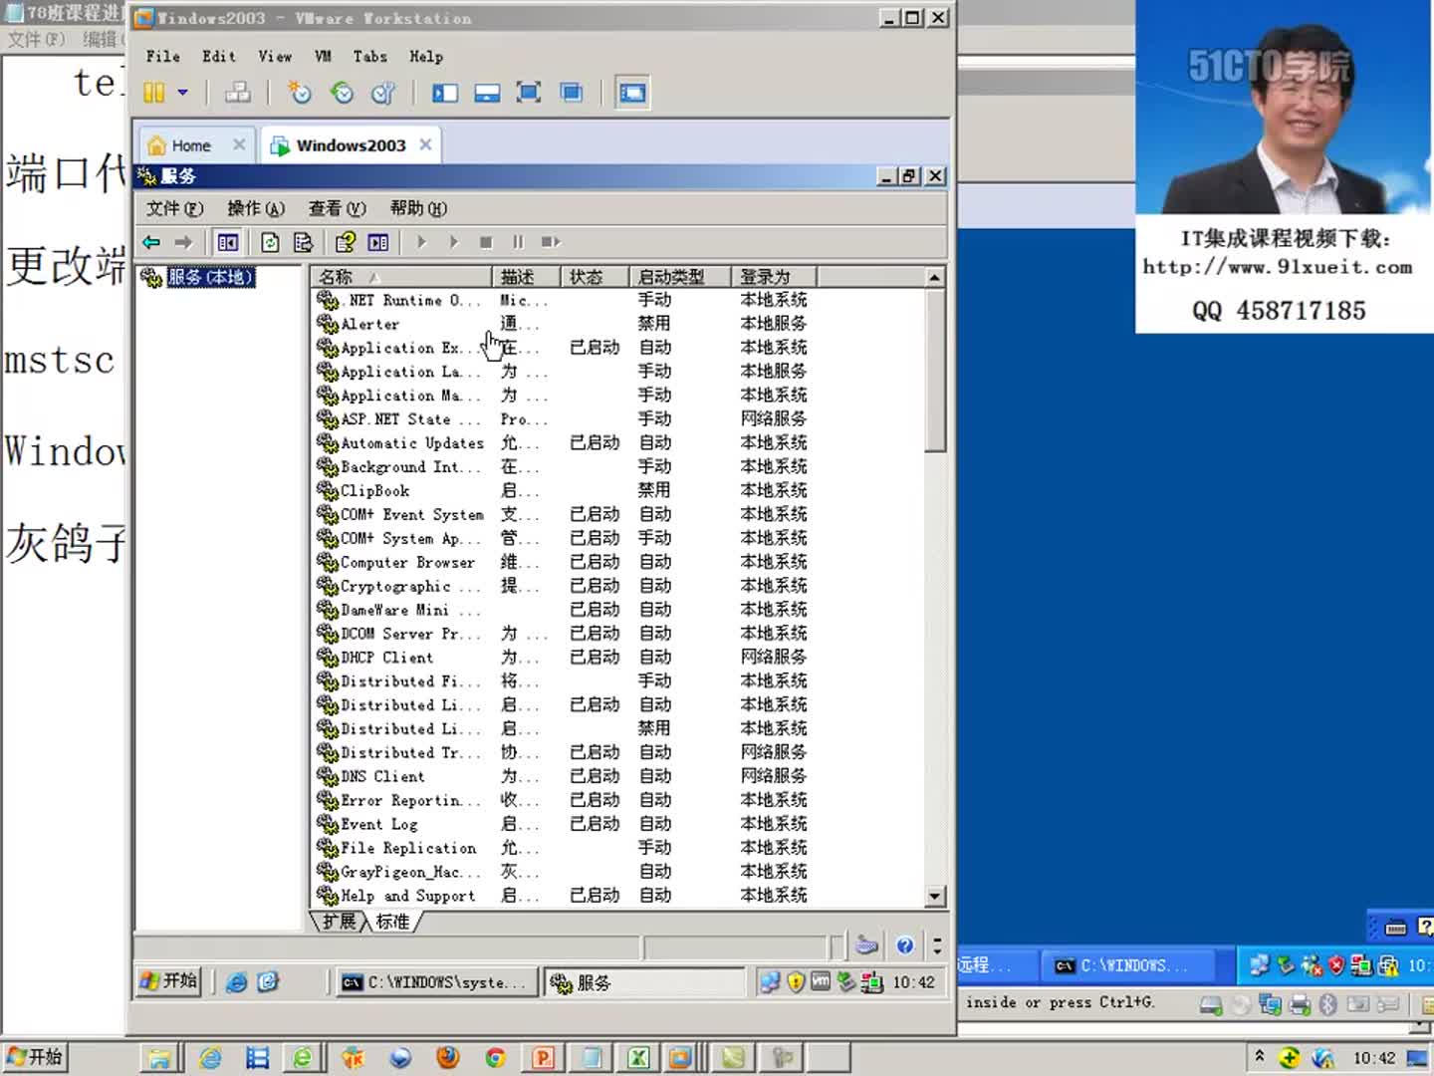Image resolution: width=1434 pixels, height=1076 pixels.
Task: Click the restart service icon
Action: (551, 242)
